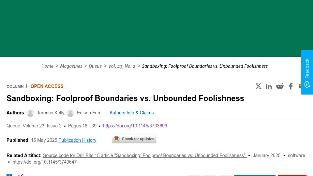Share article on Reddit
The image size is (313, 176).
(x=280, y=86)
